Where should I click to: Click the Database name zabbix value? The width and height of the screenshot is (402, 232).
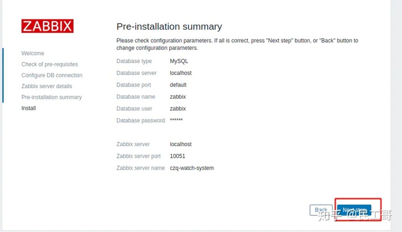pyautogui.click(x=178, y=97)
